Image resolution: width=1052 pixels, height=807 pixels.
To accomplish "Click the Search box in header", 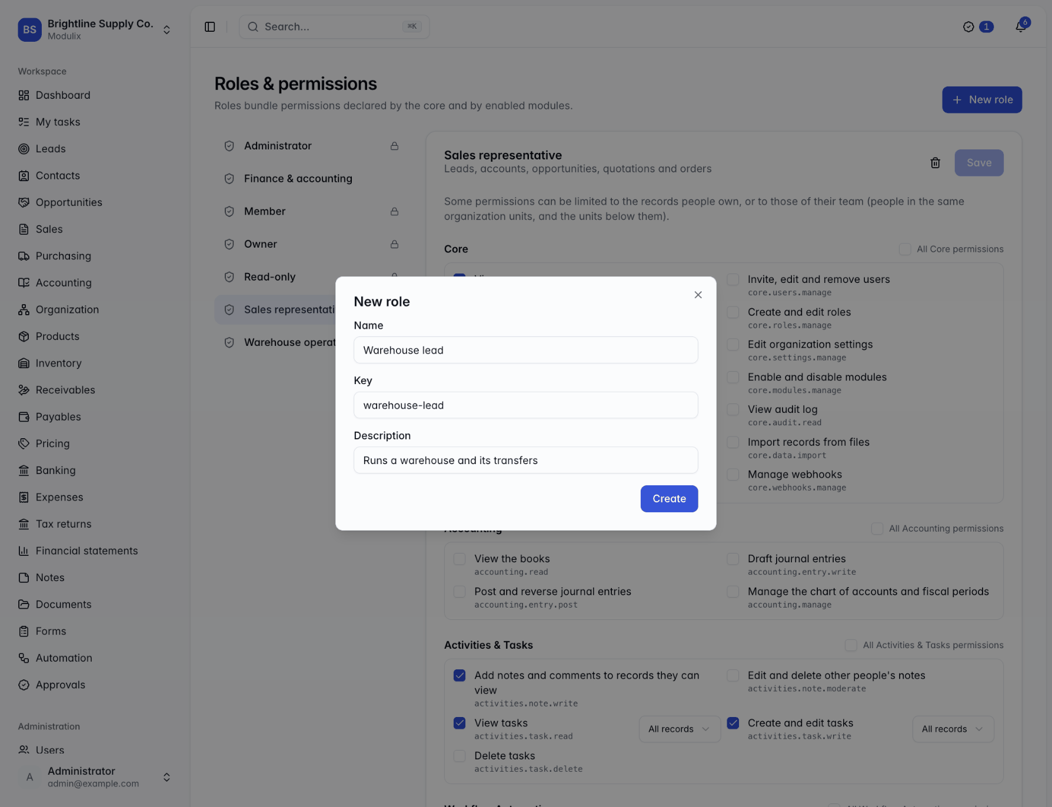I will point(334,26).
